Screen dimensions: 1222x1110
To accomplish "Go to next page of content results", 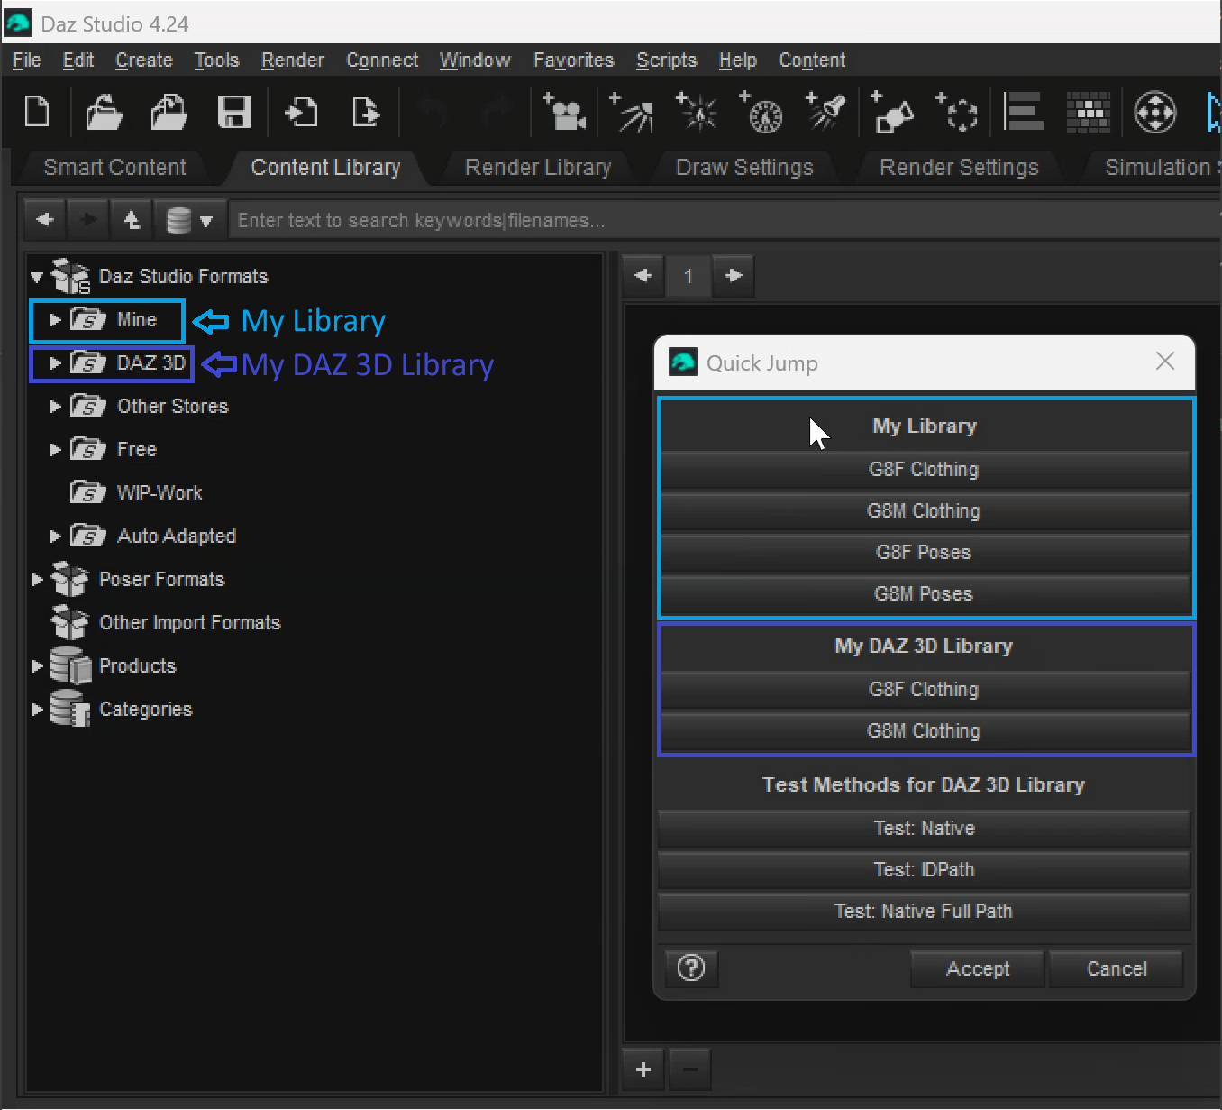I will point(734,276).
